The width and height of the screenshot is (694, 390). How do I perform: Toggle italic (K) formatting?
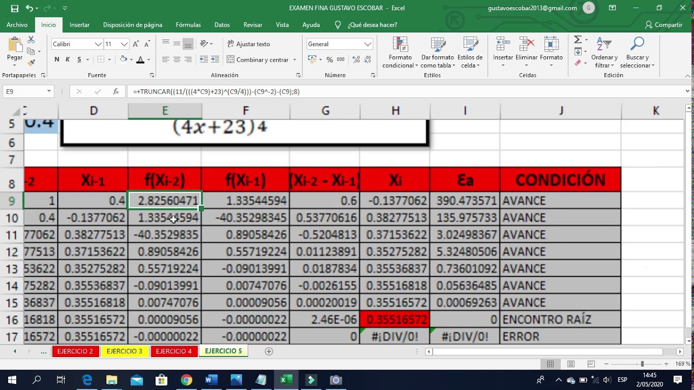click(x=68, y=60)
